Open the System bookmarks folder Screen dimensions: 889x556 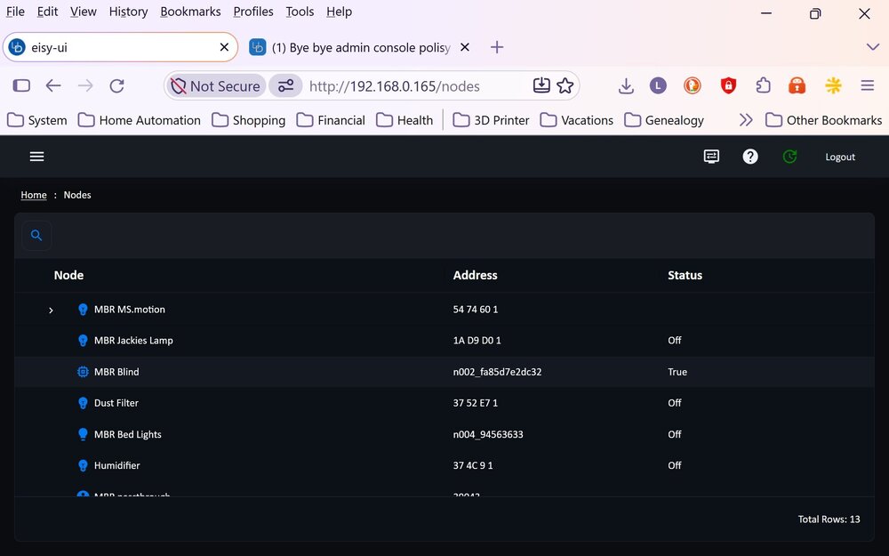tap(37, 120)
